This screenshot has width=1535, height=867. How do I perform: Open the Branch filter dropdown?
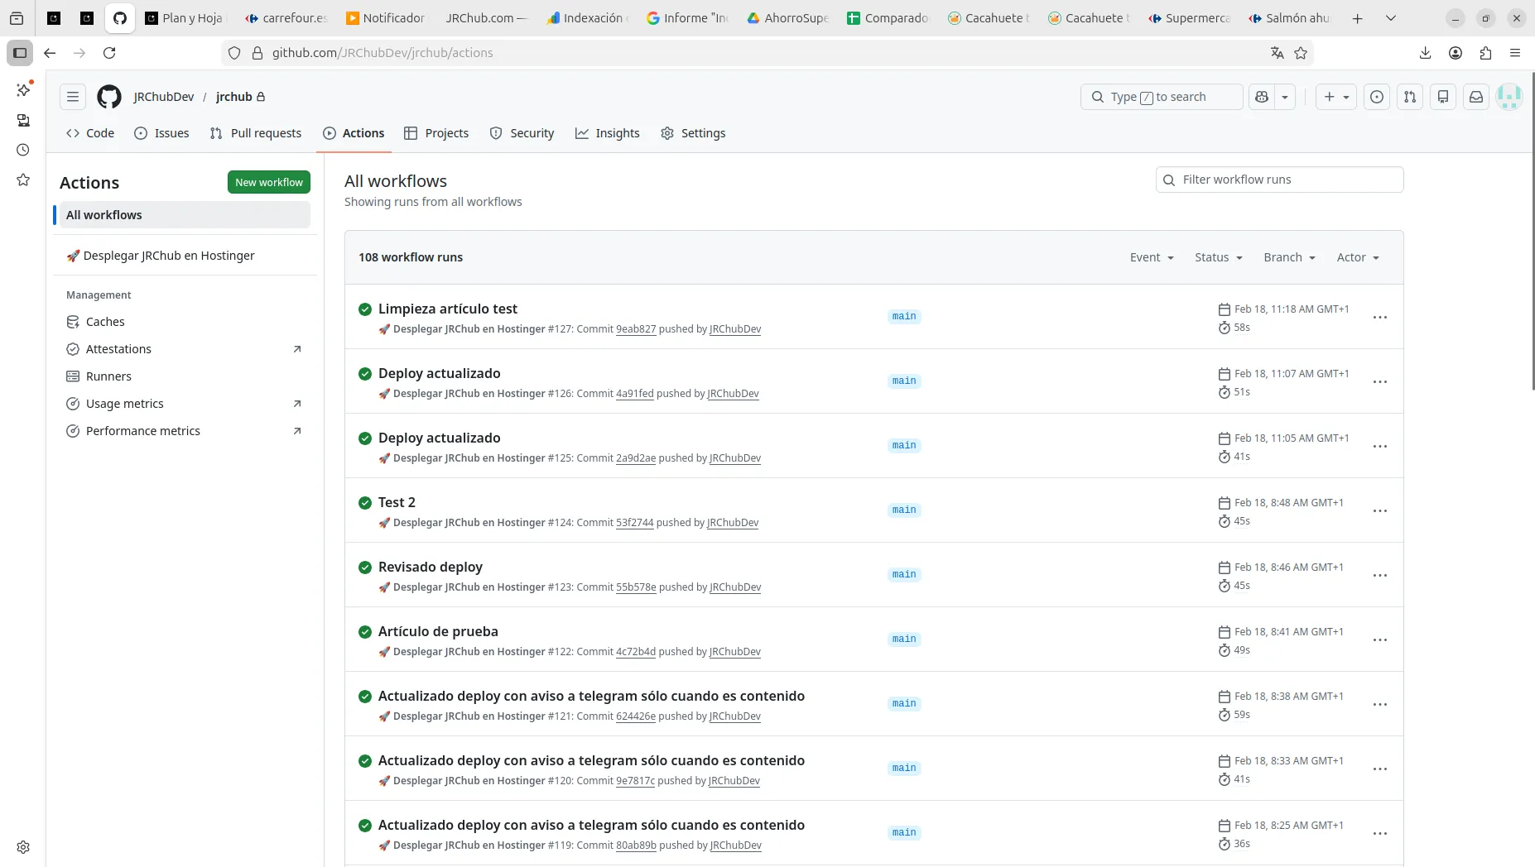pos(1289,257)
